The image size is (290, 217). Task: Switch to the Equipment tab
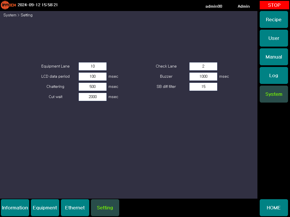(45, 208)
